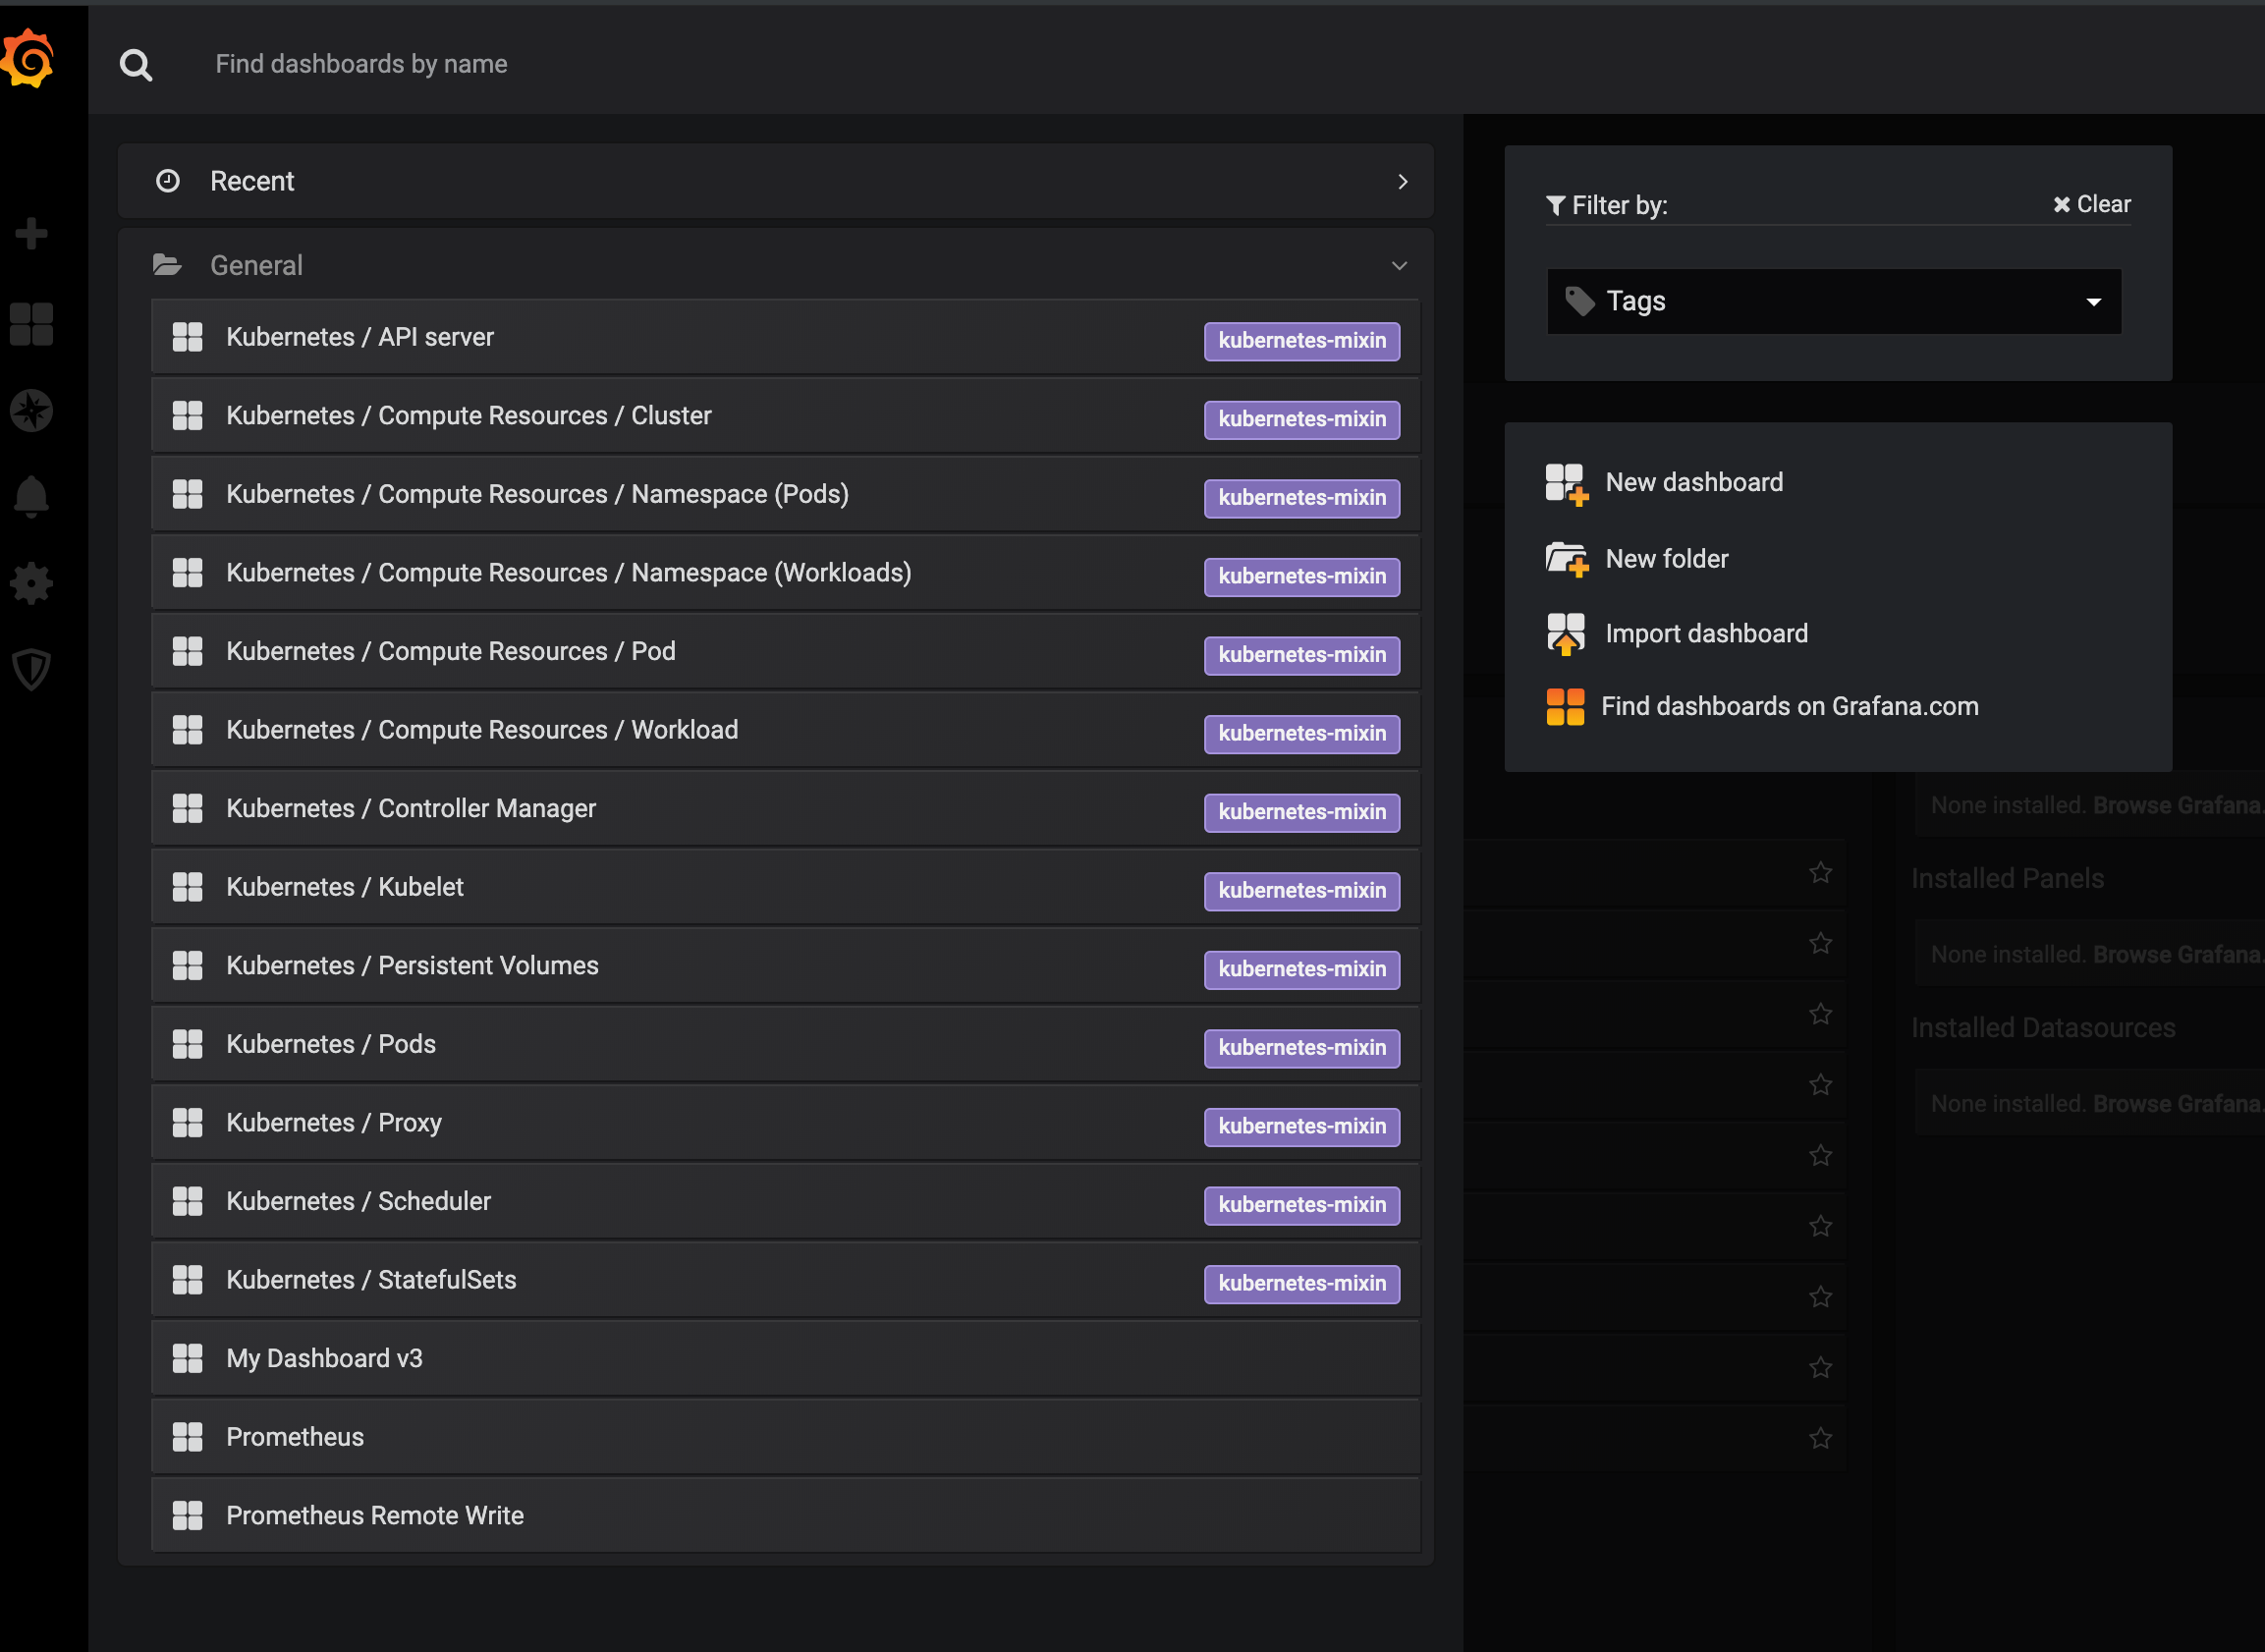Open Compute Resources / Namespace (Workloads) dashboard
The height and width of the screenshot is (1652, 2265).
(x=785, y=573)
